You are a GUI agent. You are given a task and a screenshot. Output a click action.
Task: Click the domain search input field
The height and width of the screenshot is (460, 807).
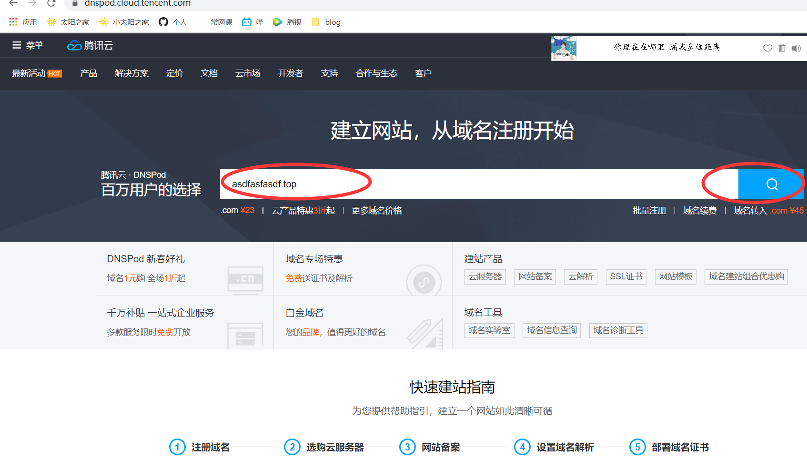tap(479, 184)
